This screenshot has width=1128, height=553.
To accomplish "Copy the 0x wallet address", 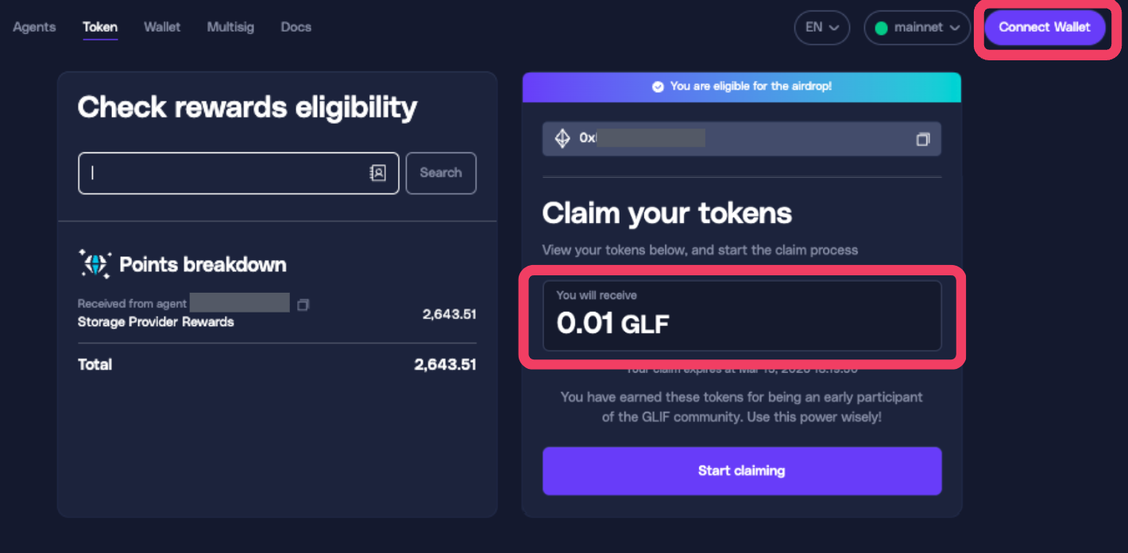I will 922,139.
